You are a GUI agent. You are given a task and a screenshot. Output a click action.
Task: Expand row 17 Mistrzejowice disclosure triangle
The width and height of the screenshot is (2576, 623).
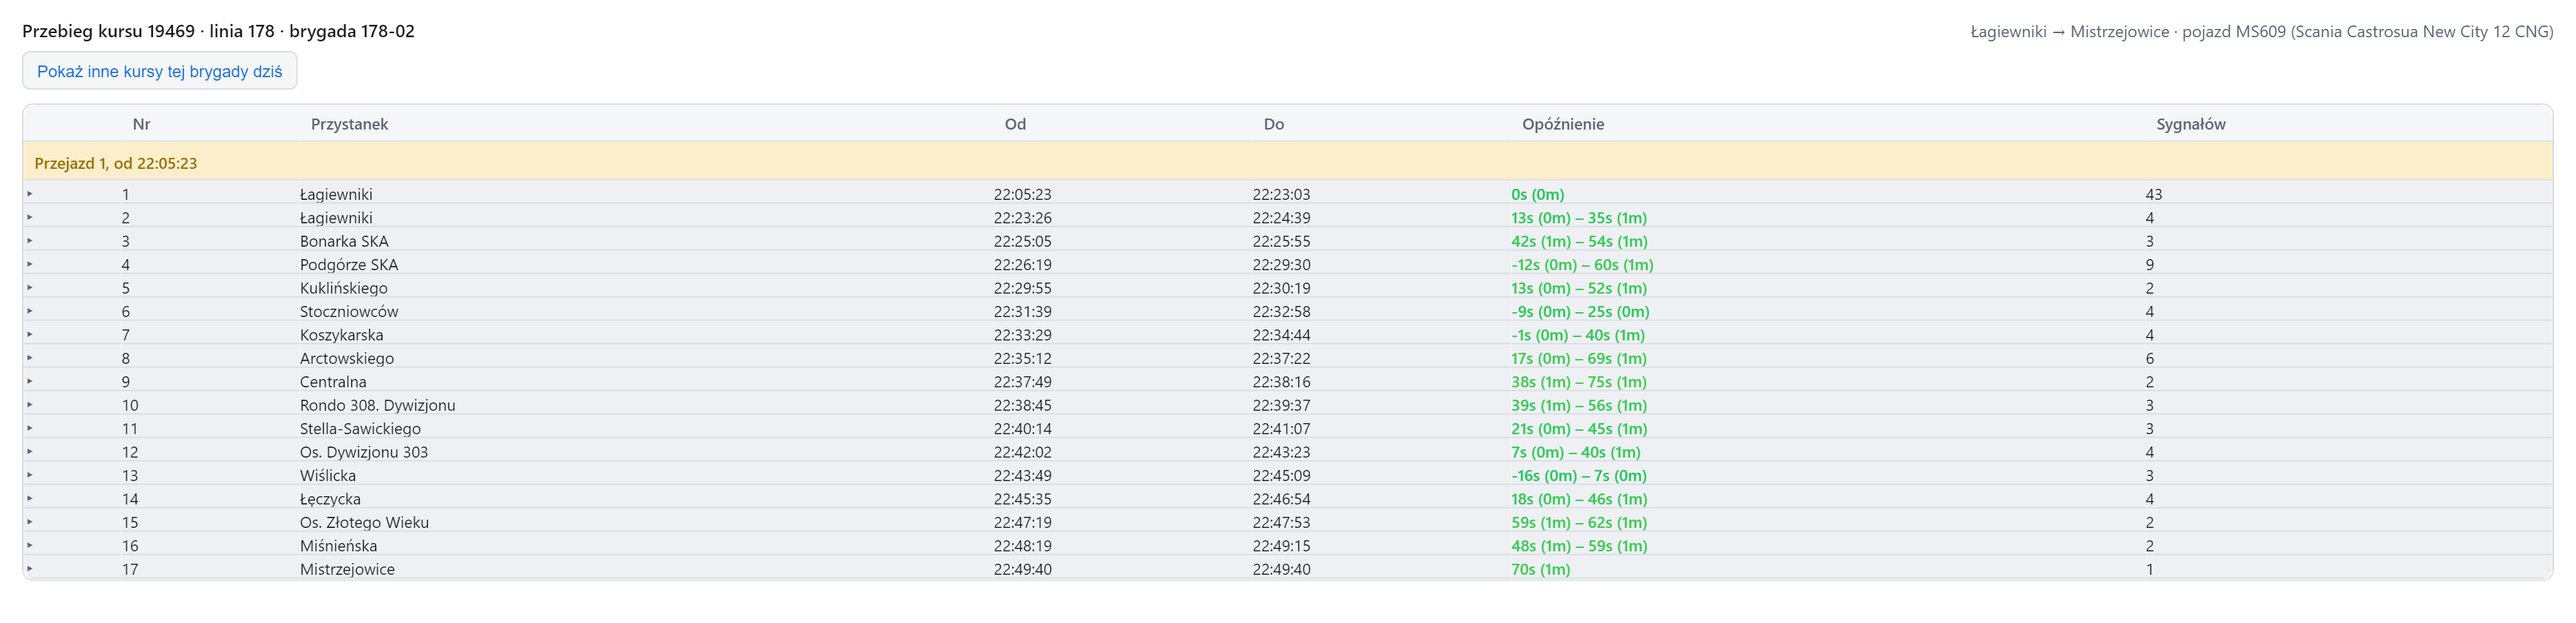[30, 569]
